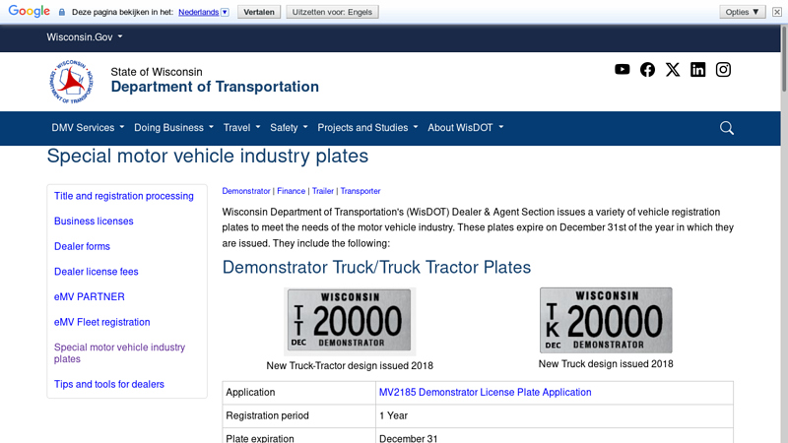This screenshot has height=443, width=788.
Task: Open Business licenses sidebar link
Action: (x=94, y=221)
